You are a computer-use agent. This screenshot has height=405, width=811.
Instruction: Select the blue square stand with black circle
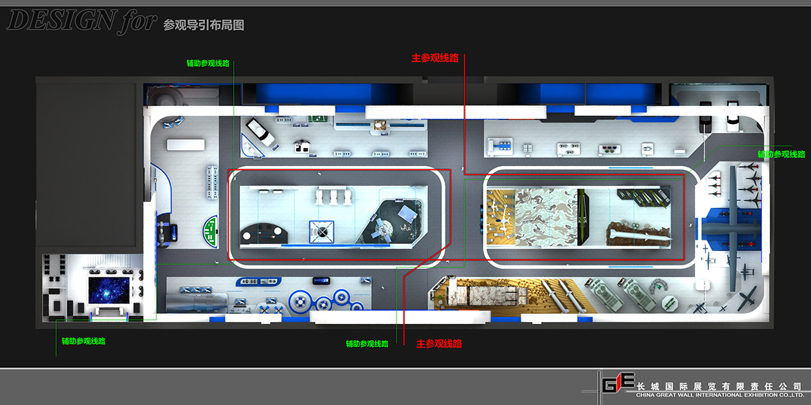coord(322,232)
